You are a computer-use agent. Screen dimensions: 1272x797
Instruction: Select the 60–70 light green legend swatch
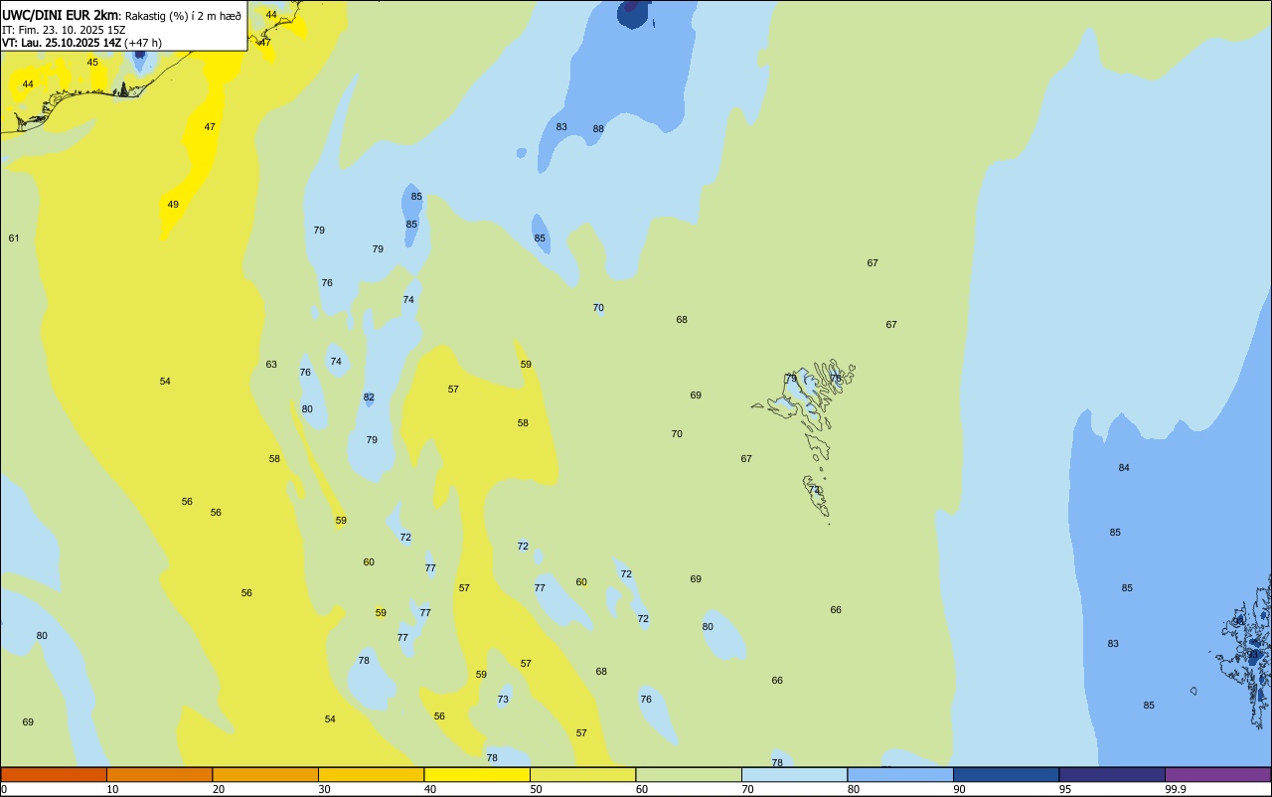[x=689, y=774]
